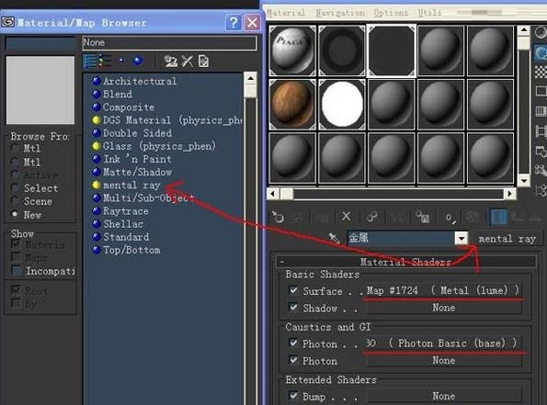
Task: Click Make Material Copy icon
Action: pyautogui.click(x=372, y=217)
